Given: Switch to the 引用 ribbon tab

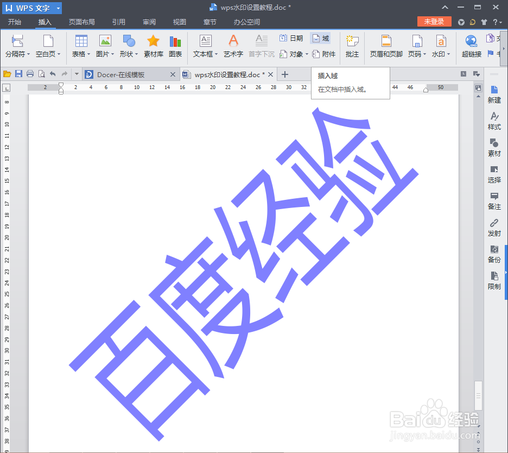Looking at the screenshot, I should 118,22.
